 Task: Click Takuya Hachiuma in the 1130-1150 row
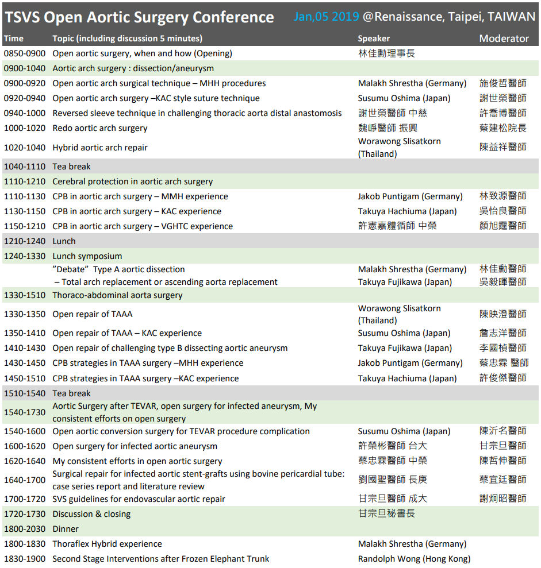407,211
